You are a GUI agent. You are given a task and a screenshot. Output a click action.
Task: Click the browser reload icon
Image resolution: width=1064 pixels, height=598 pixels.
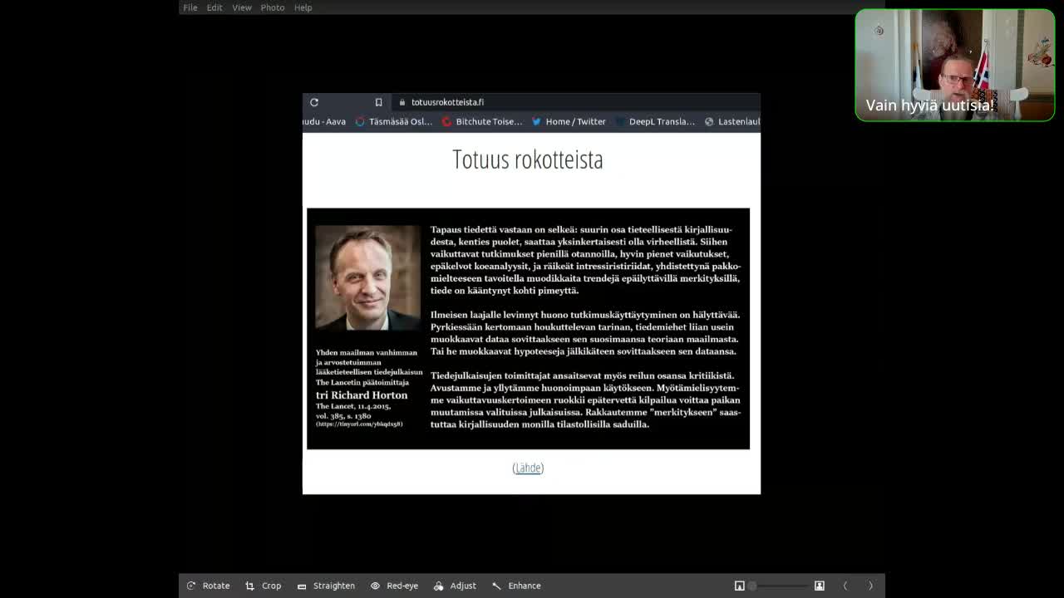(314, 102)
